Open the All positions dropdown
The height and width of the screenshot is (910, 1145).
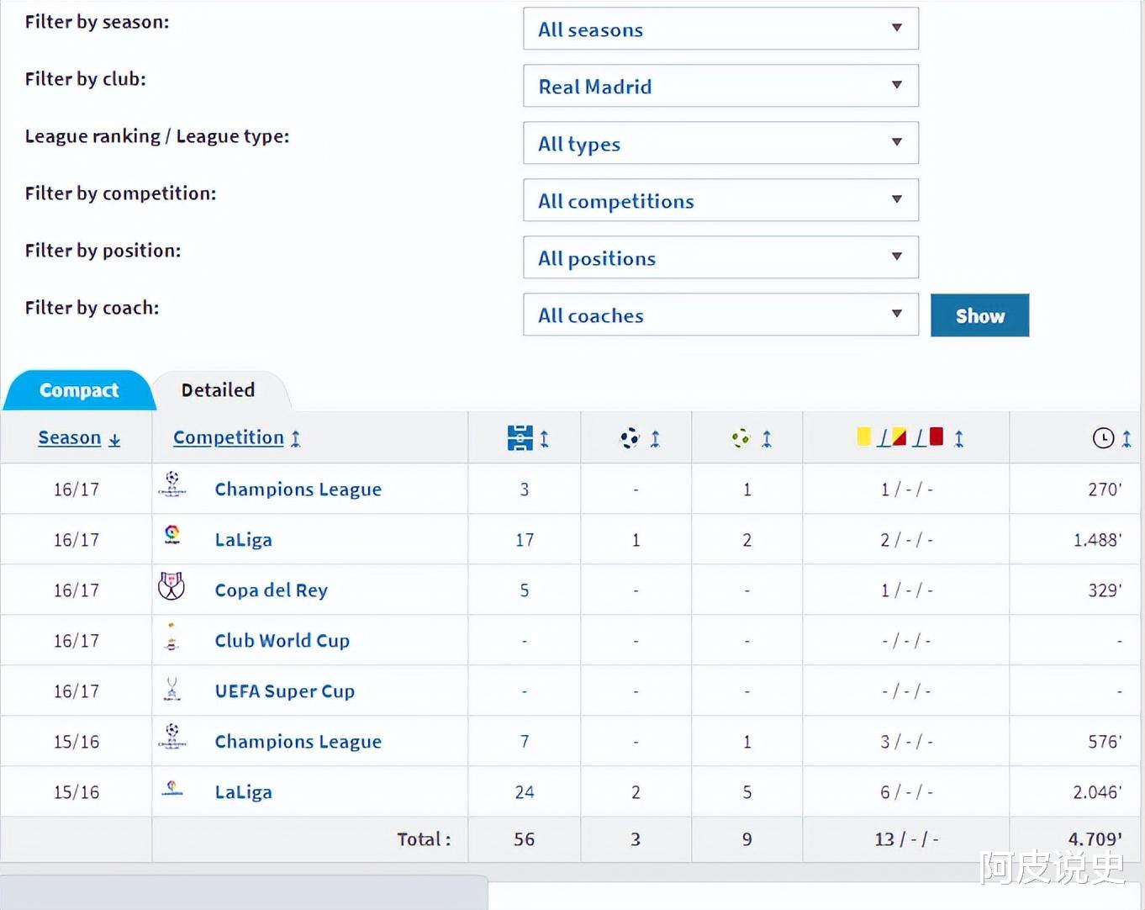pos(720,257)
